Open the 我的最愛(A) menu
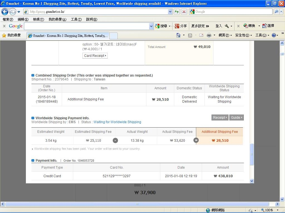Viewport: 285px width, 213px height. coord(57,19)
